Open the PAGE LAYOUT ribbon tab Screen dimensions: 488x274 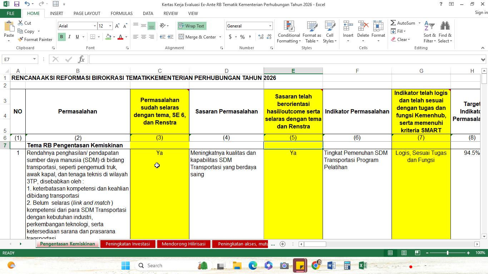click(x=87, y=13)
